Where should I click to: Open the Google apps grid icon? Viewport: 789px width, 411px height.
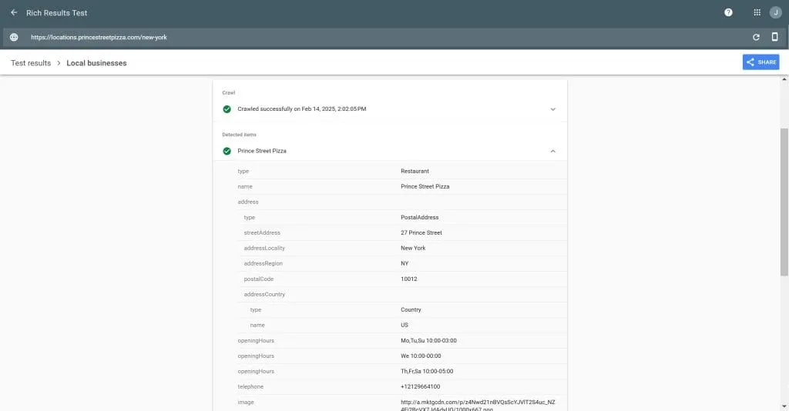(x=757, y=12)
